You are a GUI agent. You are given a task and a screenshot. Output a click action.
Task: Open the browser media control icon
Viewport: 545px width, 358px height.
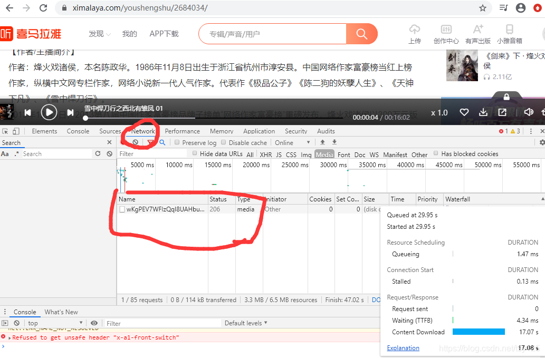pos(503,7)
